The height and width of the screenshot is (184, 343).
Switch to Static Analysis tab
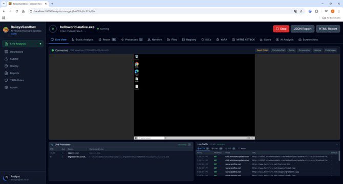82,40
